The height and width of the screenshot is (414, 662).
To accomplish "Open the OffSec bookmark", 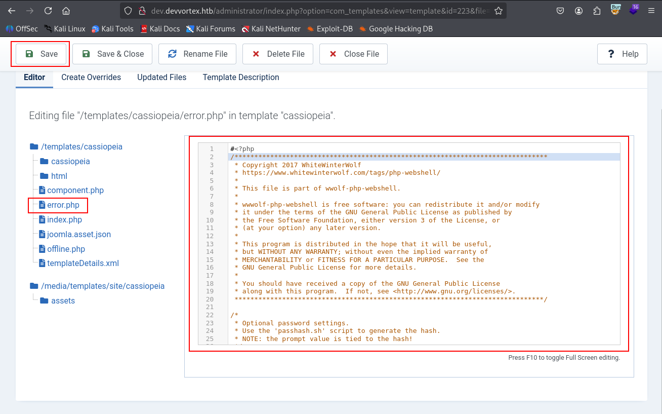I will click(x=22, y=29).
